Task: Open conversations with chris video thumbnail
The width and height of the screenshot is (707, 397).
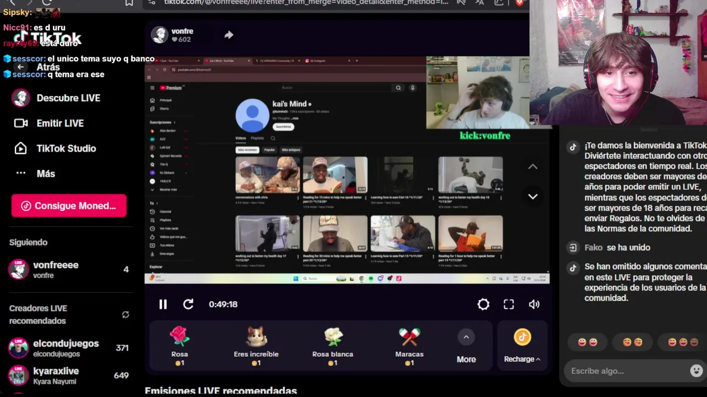Action: pyautogui.click(x=268, y=175)
